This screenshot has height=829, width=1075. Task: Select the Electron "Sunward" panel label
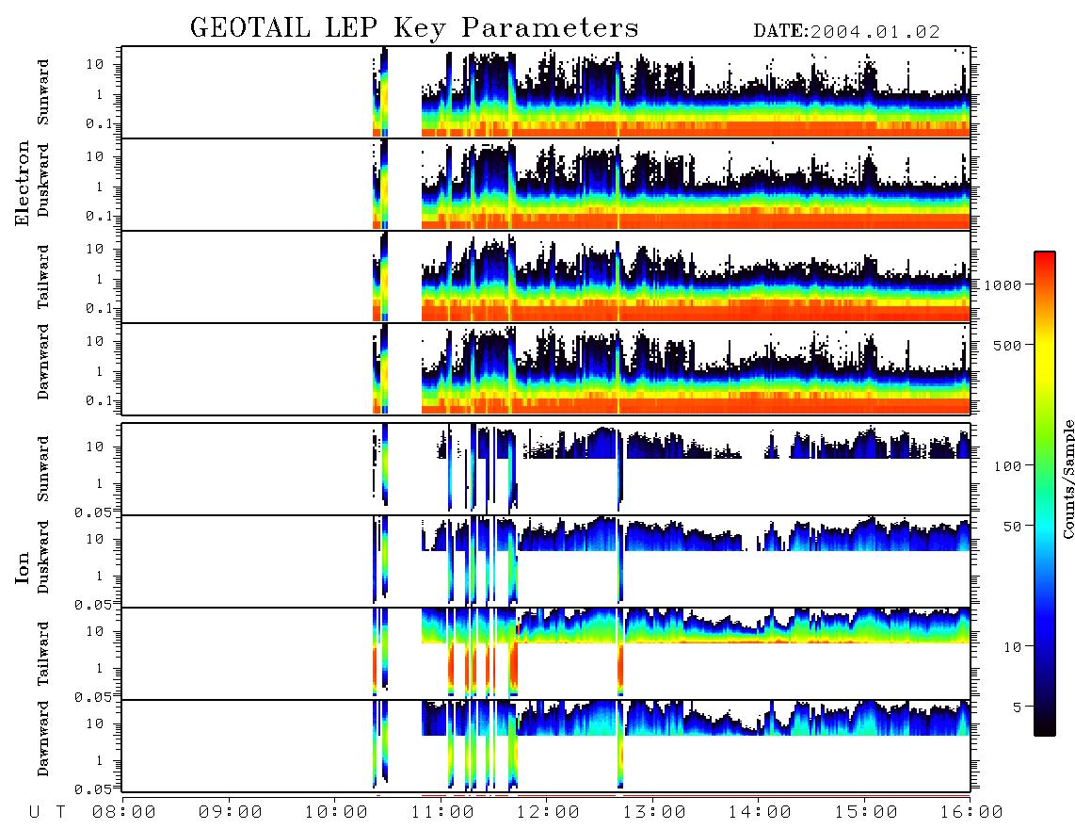coord(43,92)
